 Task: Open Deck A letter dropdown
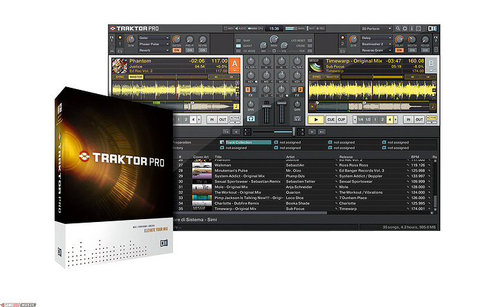pos(234,71)
